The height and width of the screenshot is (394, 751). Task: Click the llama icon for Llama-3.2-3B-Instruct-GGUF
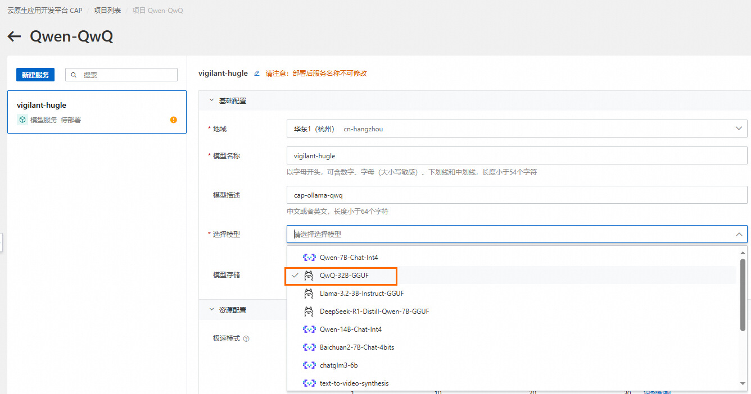click(309, 294)
